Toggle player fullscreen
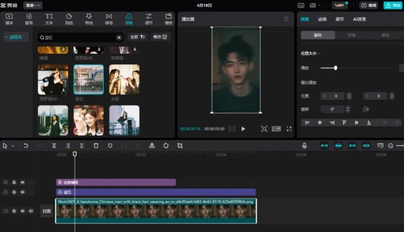404x232 pixels. [289, 129]
